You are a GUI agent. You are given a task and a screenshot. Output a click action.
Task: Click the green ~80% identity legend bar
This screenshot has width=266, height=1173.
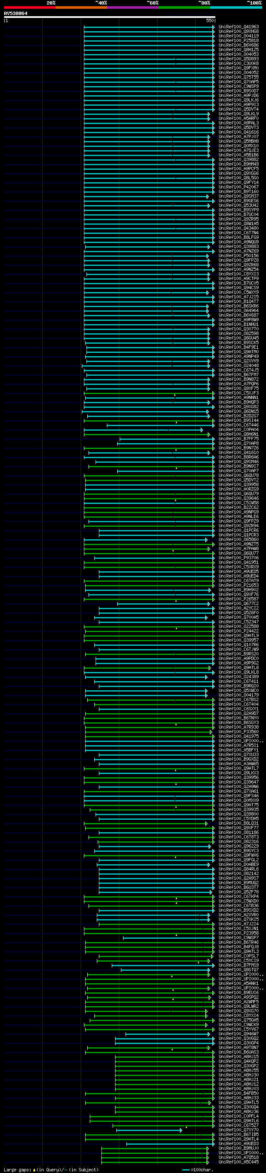185,7
